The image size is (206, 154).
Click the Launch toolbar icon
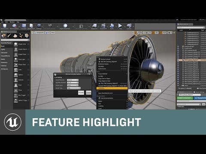[x=129, y=26]
